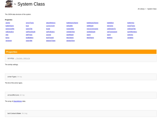Jump to the variables property link
Image resolution: width=159 pixels, height=119 pixels.
[x=130, y=38]
